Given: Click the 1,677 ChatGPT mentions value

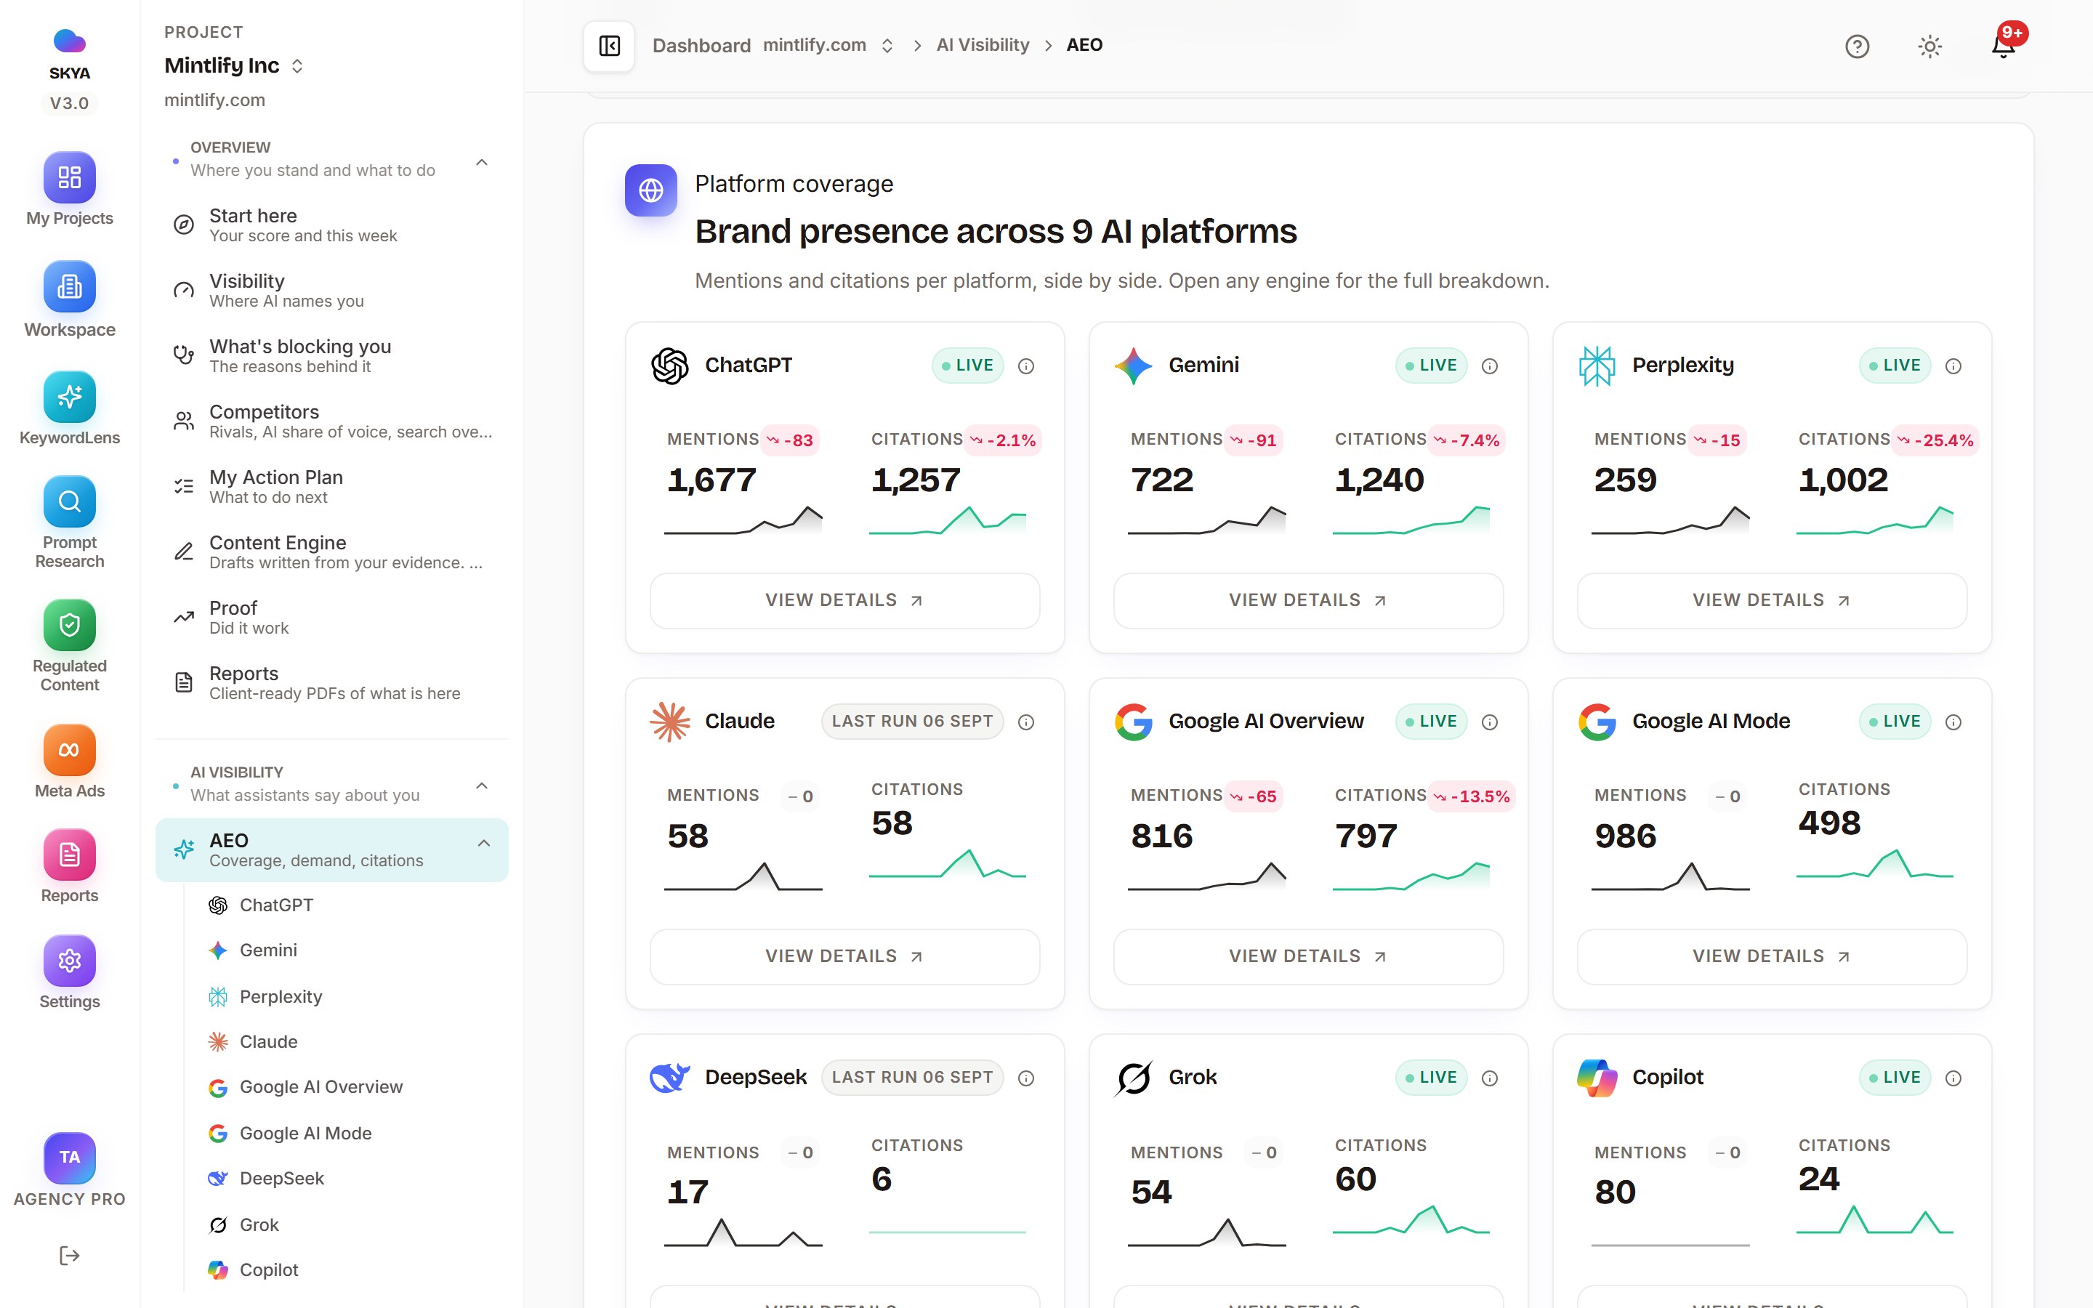Looking at the screenshot, I should point(711,480).
